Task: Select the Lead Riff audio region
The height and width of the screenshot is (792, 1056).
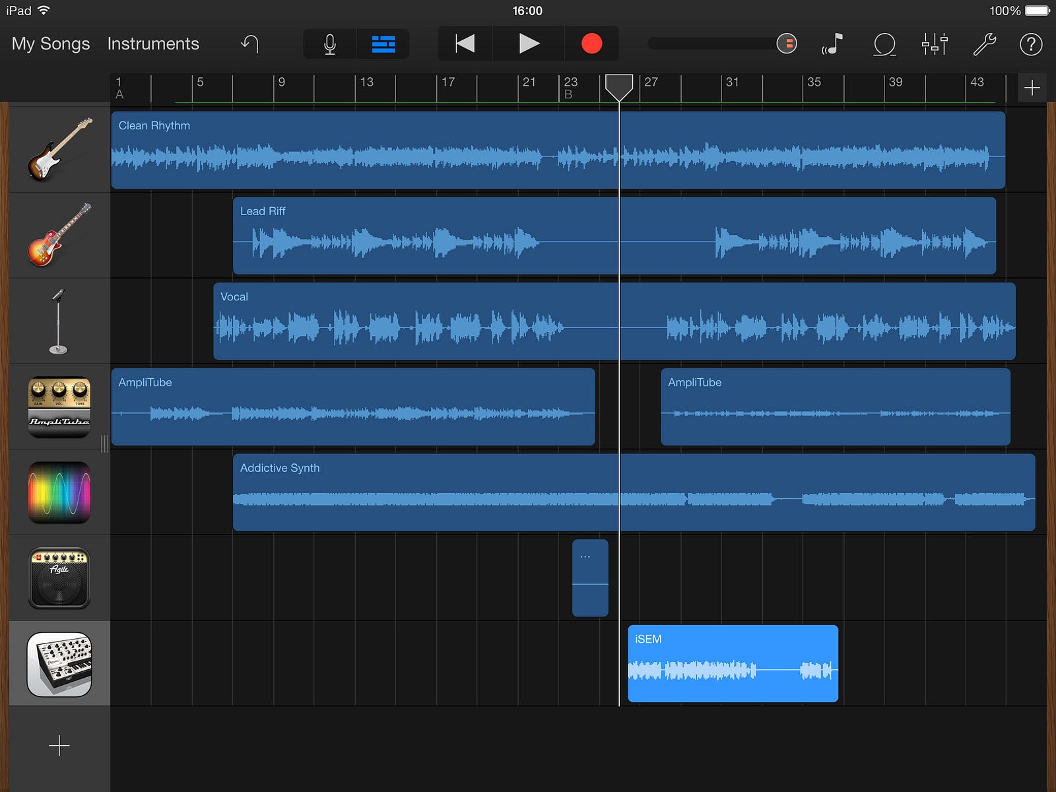Action: click(614, 236)
